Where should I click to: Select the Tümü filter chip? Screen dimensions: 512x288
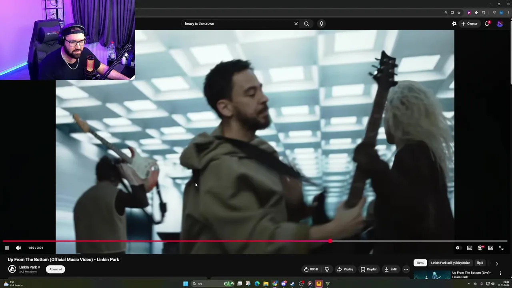pyautogui.click(x=420, y=263)
